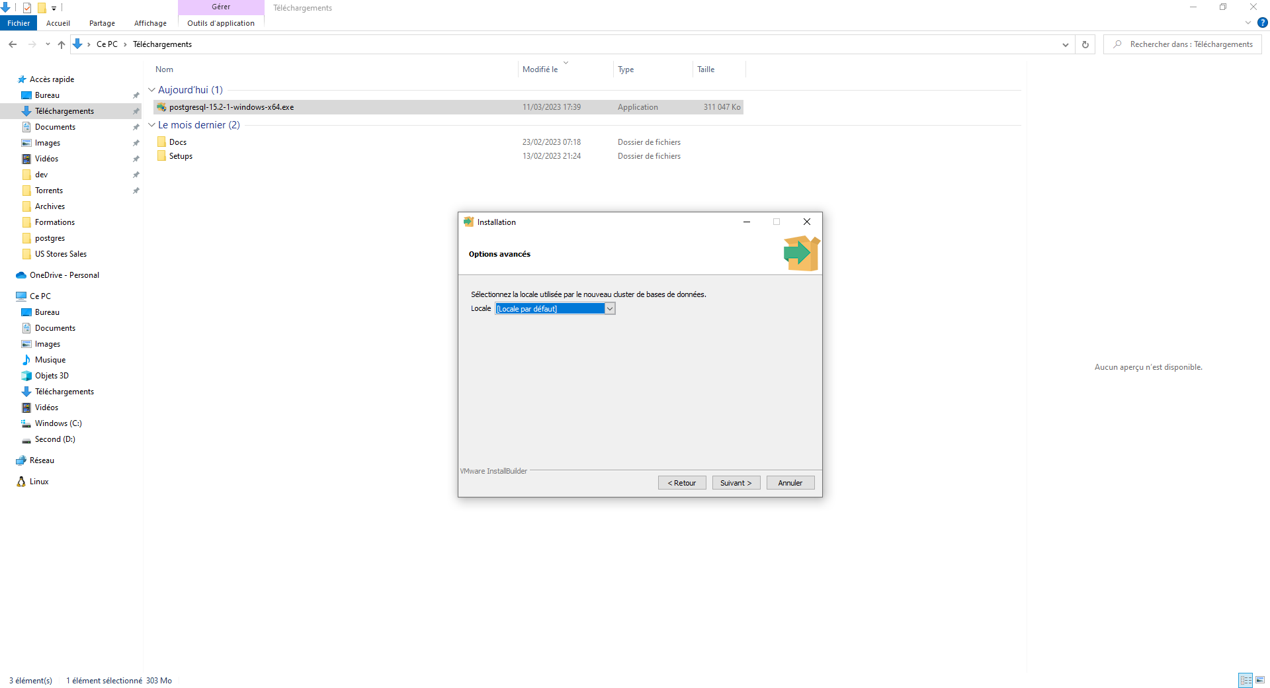
Task: Click Suivant button in installer
Action: coord(736,483)
